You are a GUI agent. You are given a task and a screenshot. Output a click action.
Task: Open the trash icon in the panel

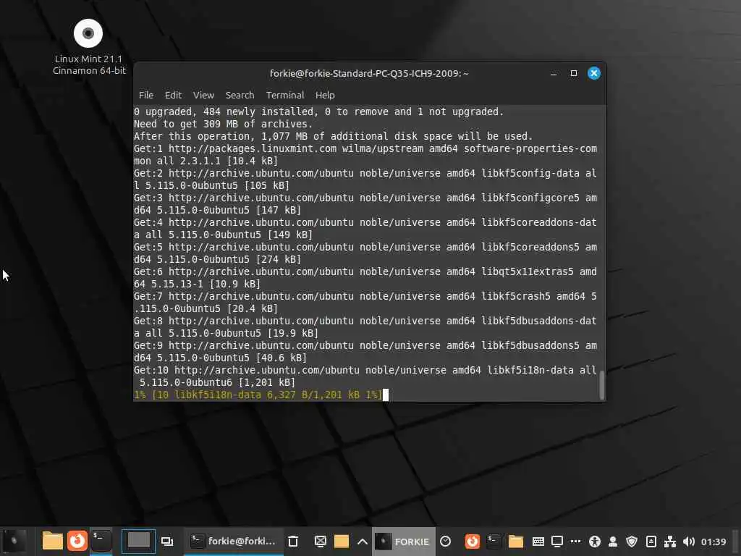coord(293,542)
